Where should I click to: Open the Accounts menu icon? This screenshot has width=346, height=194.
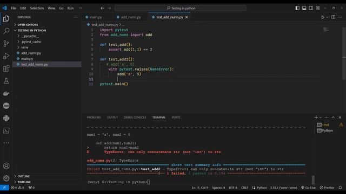click(6, 166)
